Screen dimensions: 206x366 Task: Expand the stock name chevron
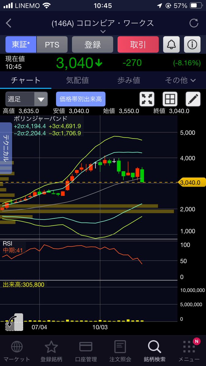pos(103,31)
